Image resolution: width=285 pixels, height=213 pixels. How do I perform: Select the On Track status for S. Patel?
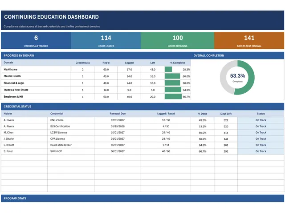261,151
